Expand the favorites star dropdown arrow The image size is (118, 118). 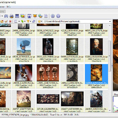point(42,21)
